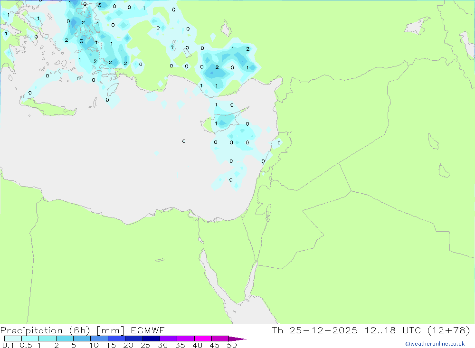
Task: Select the 35–40 mm legend color box
Action: point(186,339)
